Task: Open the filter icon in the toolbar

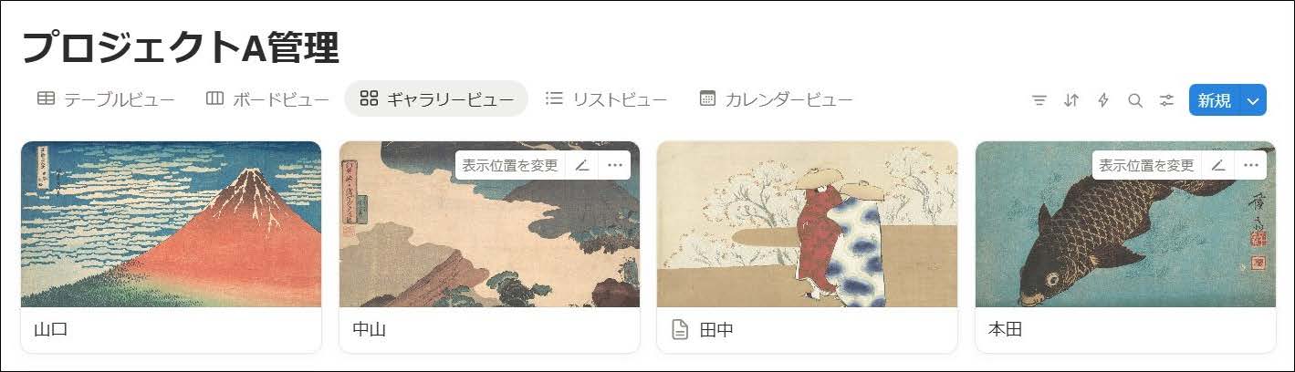Action: (1039, 100)
